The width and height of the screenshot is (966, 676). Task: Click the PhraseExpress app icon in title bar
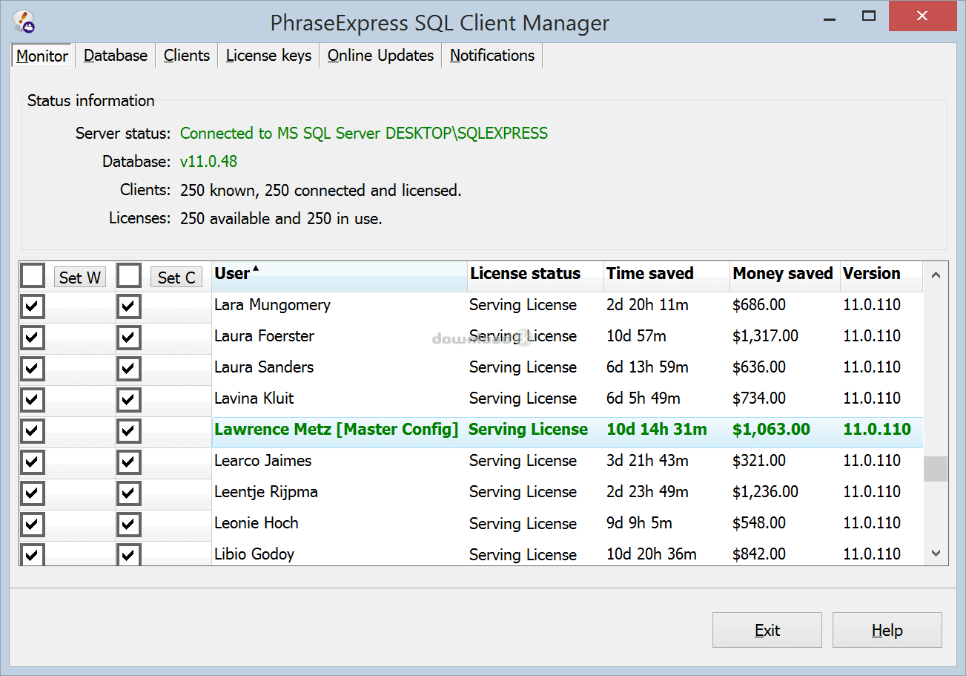(x=24, y=20)
